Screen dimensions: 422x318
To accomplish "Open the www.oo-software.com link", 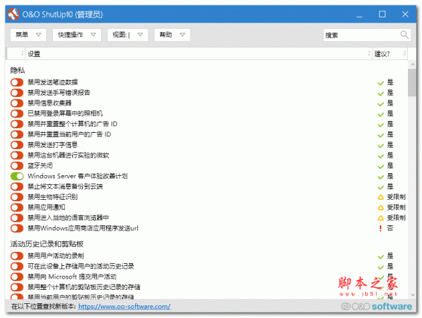I will pyautogui.click(x=124, y=307).
